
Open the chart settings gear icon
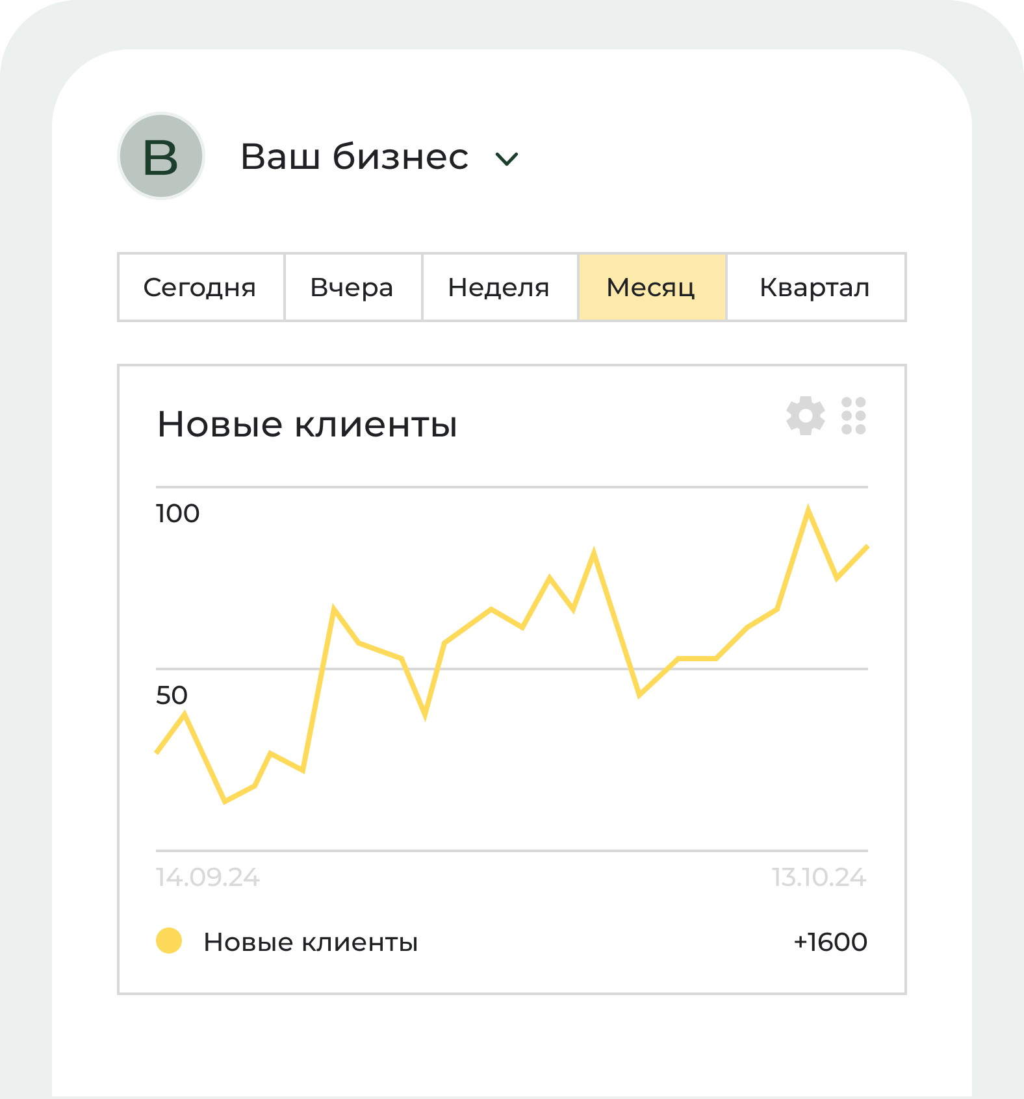pos(805,416)
